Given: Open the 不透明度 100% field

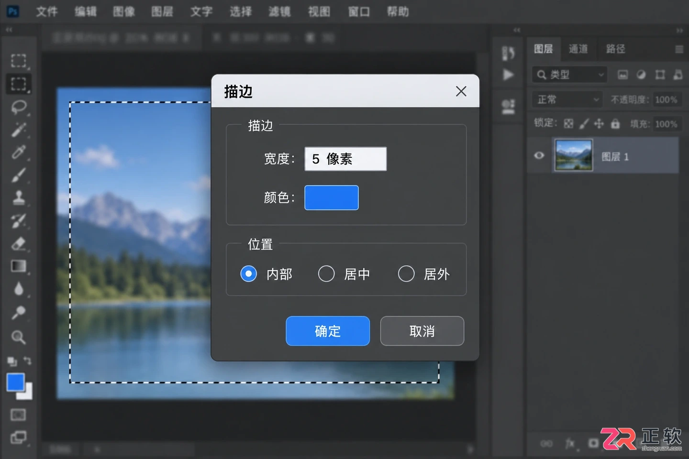Looking at the screenshot, I should (x=666, y=99).
